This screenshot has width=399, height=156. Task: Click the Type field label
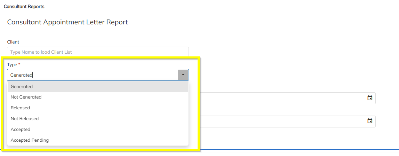12,65
